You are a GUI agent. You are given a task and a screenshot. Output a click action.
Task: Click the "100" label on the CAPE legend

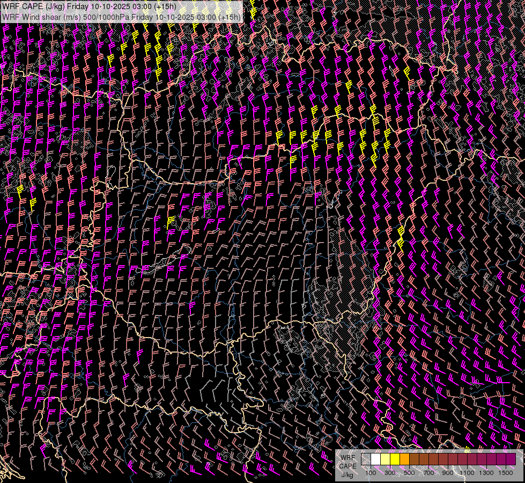click(371, 473)
